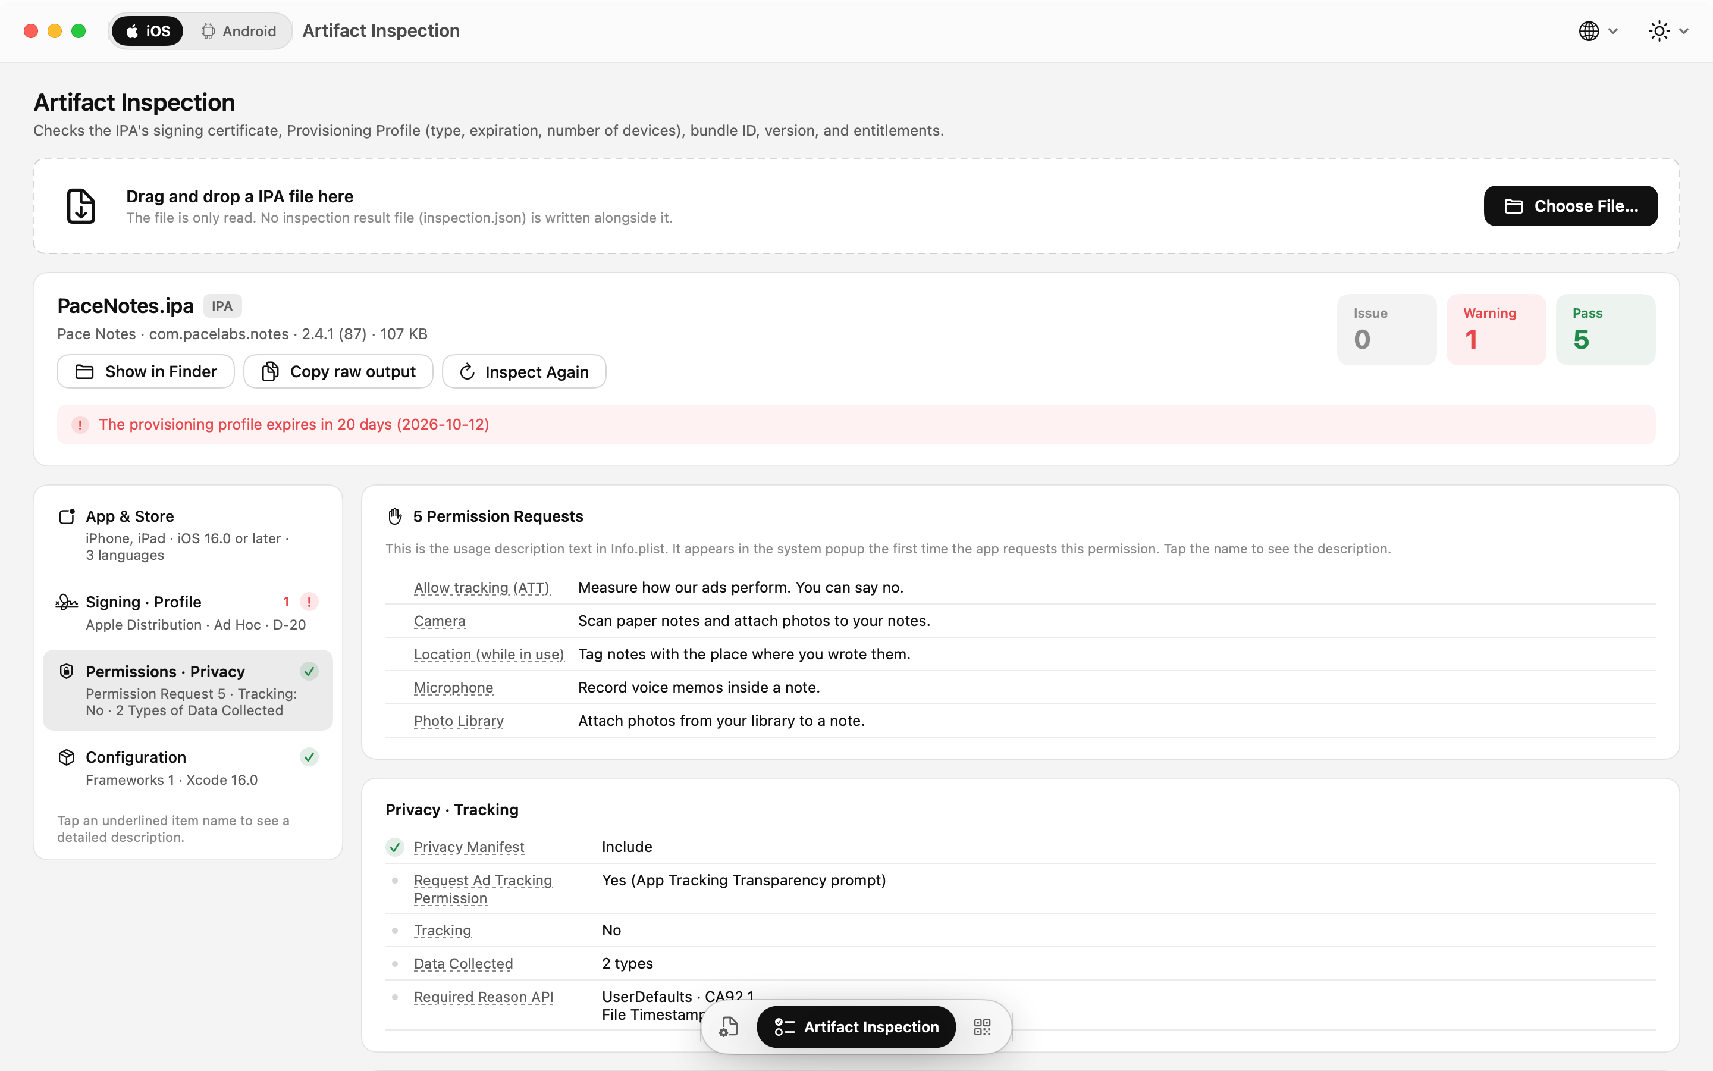Click the Apple logo in iOS tab

[x=131, y=31]
